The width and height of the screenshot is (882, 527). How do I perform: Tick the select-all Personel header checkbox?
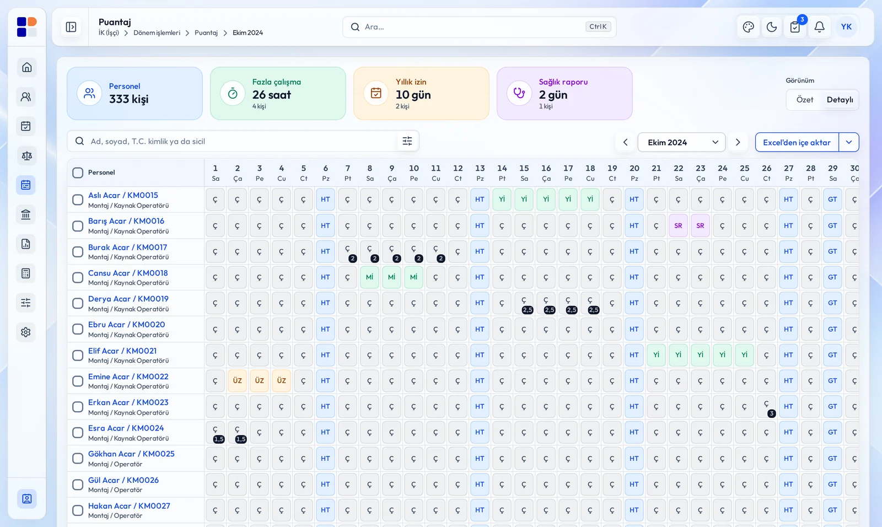pos(78,173)
